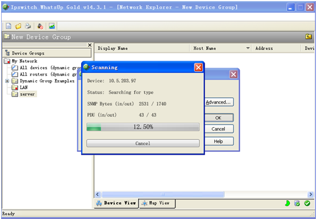Image resolution: width=317 pixels, height=220 pixels.
Task: Select the LAN folder in the tree
Action: click(24, 88)
